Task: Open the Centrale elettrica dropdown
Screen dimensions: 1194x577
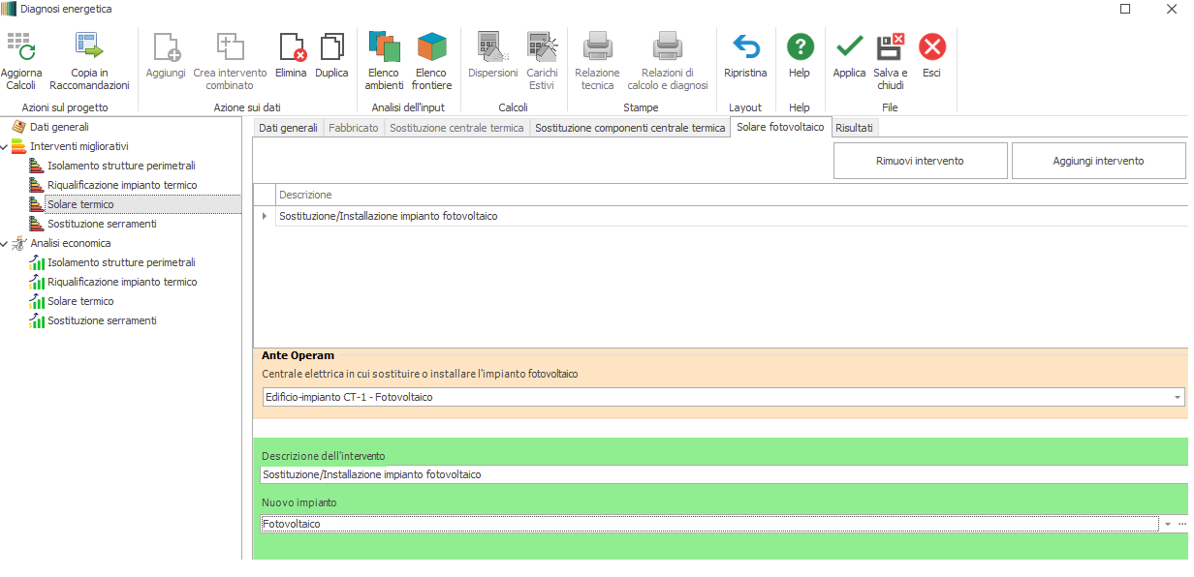Action: click(1178, 398)
